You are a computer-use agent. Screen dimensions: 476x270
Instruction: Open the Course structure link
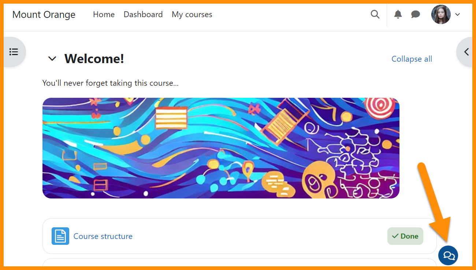pos(103,236)
